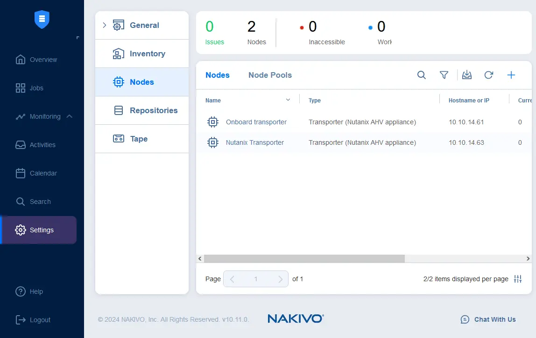Click the Nodes total counter

coord(257,33)
